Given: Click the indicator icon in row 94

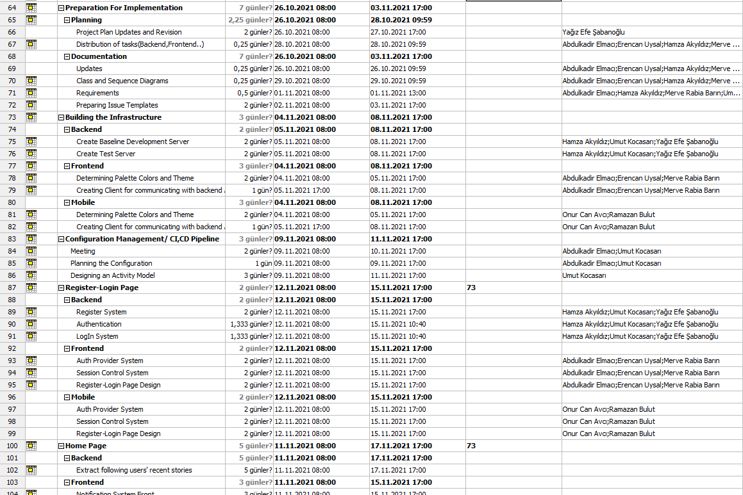Looking at the screenshot, I should 31,373.
